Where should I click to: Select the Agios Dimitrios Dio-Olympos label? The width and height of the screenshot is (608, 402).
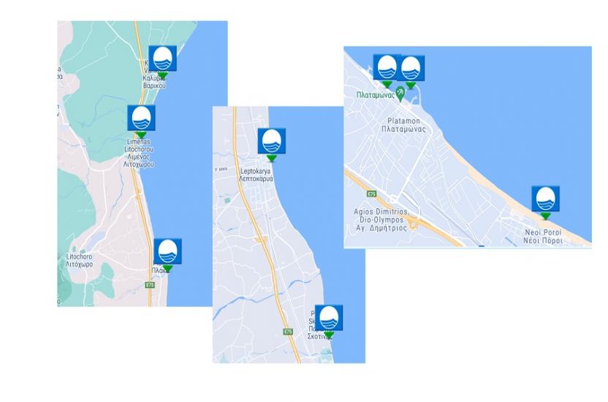381,220
